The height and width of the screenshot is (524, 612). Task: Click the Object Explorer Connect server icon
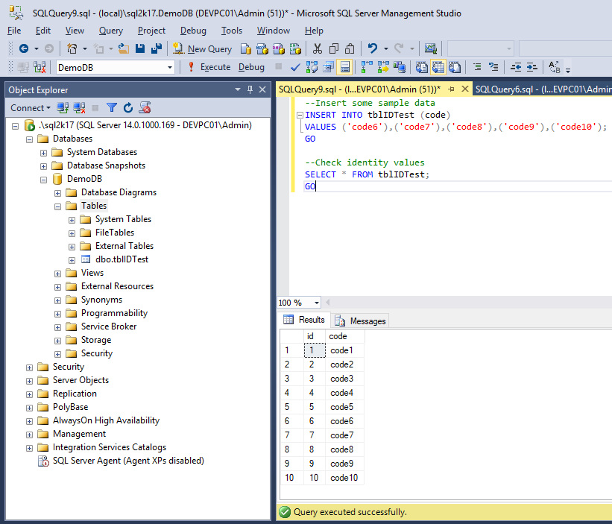(x=63, y=107)
